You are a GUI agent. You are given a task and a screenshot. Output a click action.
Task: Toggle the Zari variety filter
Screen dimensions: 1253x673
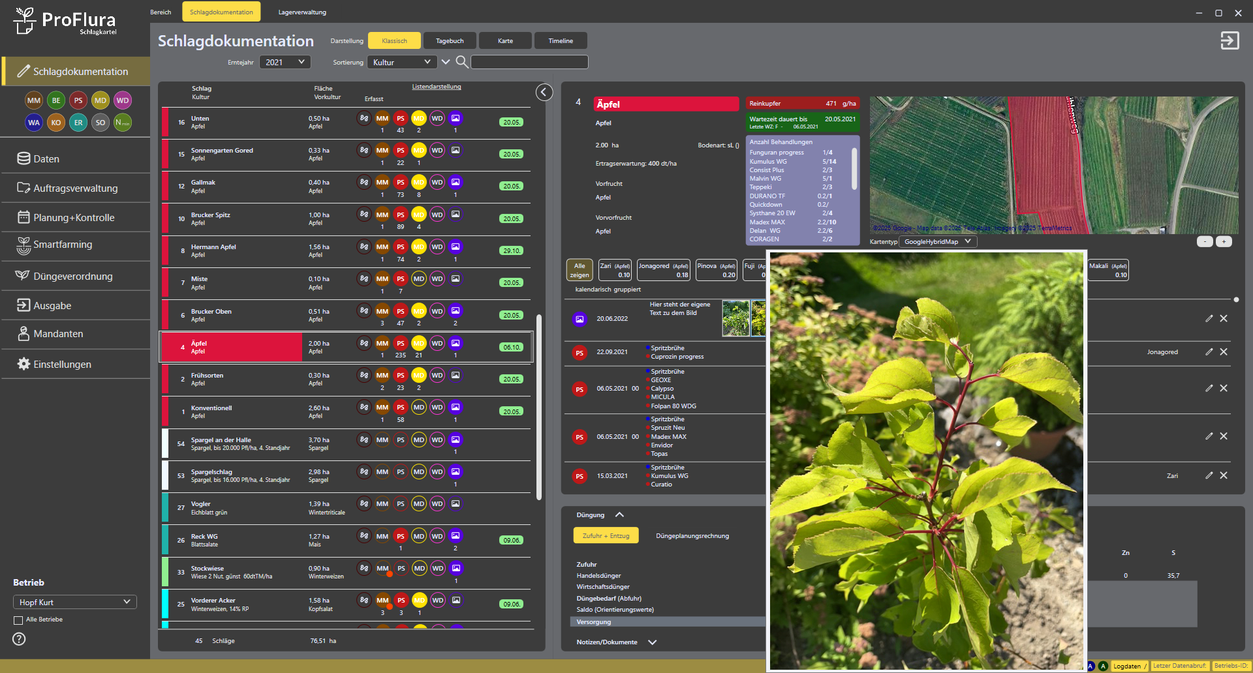(615, 270)
